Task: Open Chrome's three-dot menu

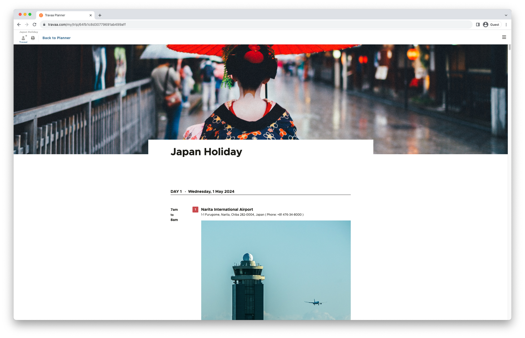Action: pyautogui.click(x=506, y=25)
